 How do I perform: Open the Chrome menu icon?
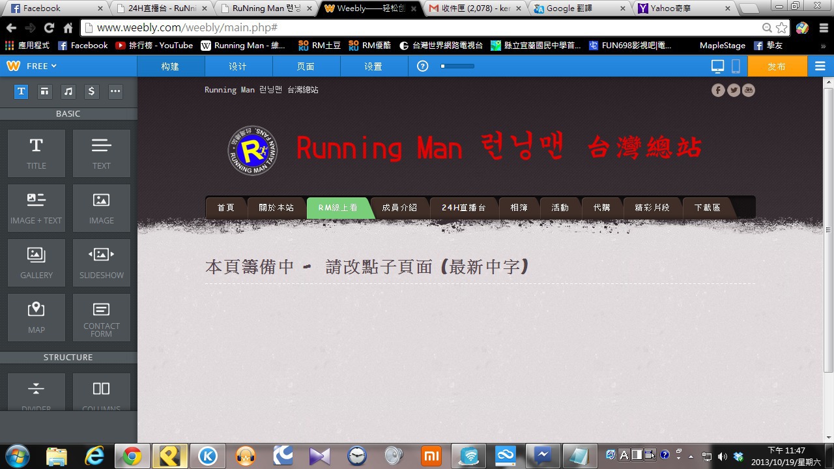[822, 28]
